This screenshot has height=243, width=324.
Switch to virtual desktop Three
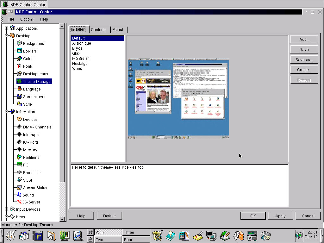pyautogui.click(x=136, y=232)
